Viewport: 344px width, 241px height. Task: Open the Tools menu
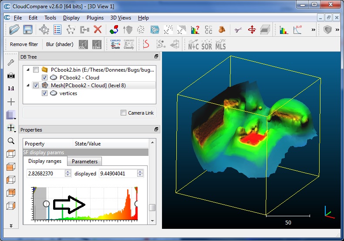point(50,18)
